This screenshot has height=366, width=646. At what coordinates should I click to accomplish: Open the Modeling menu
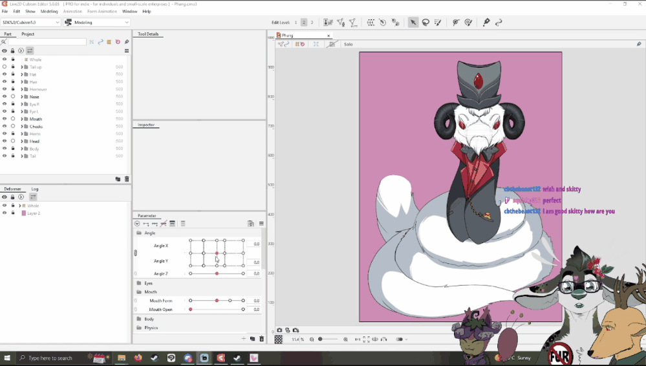[x=49, y=12]
